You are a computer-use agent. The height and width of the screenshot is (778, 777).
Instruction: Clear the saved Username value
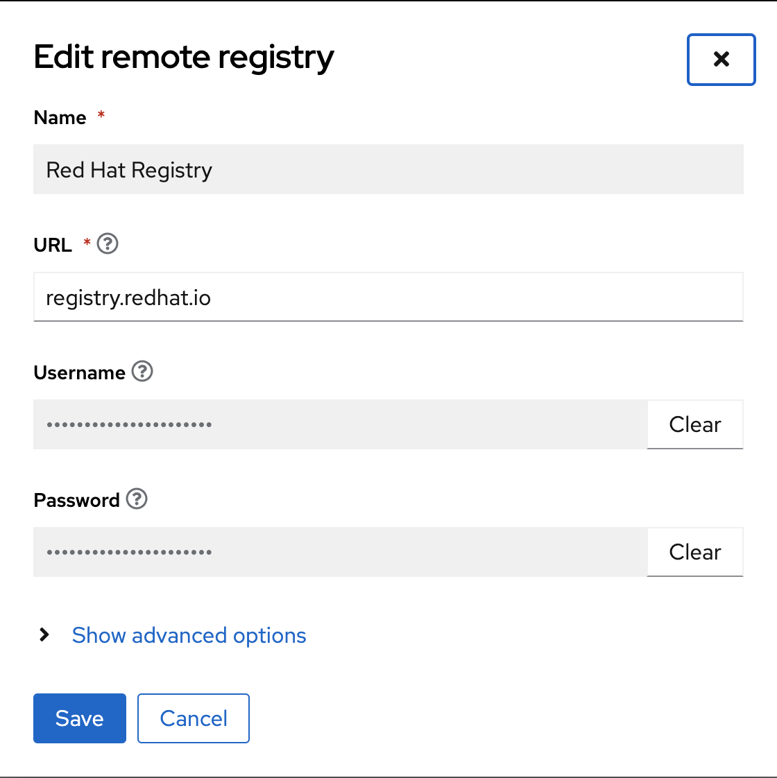click(694, 424)
